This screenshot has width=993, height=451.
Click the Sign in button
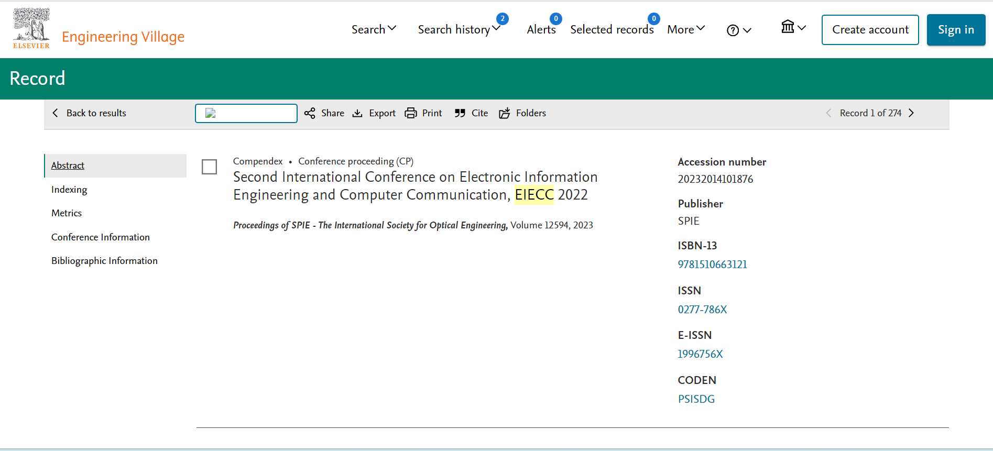(956, 30)
